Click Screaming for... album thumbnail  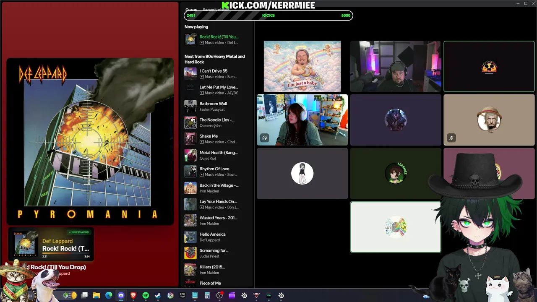pyautogui.click(x=190, y=253)
